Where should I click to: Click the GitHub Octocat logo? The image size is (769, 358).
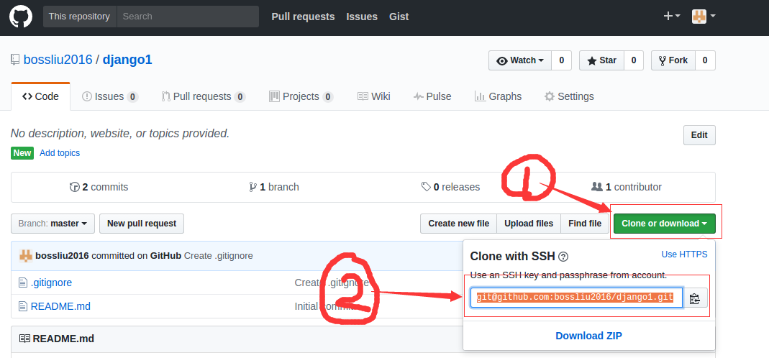[21, 17]
